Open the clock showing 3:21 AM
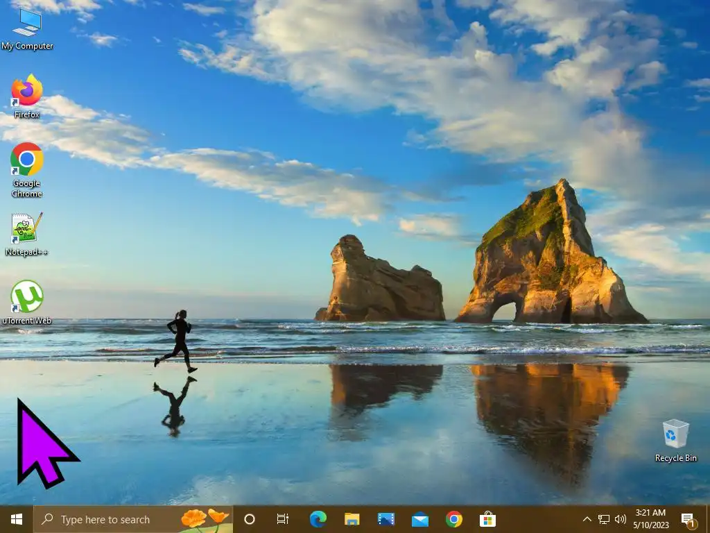This screenshot has width=710, height=533. pyautogui.click(x=650, y=519)
